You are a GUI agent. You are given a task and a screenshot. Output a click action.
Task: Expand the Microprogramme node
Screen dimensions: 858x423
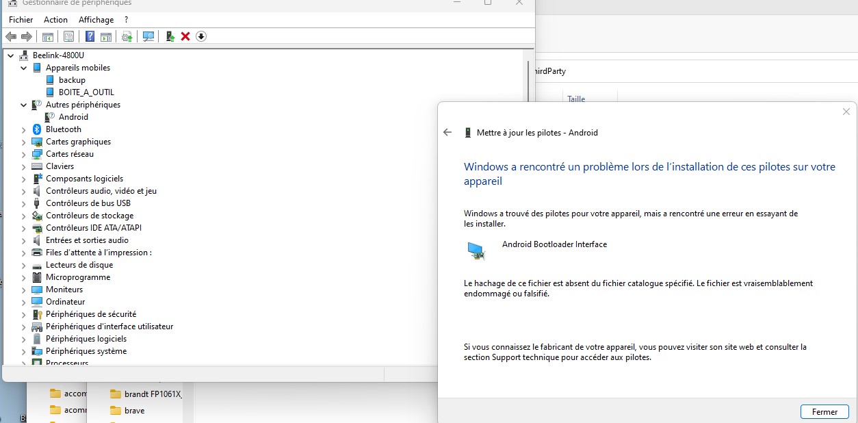click(23, 277)
